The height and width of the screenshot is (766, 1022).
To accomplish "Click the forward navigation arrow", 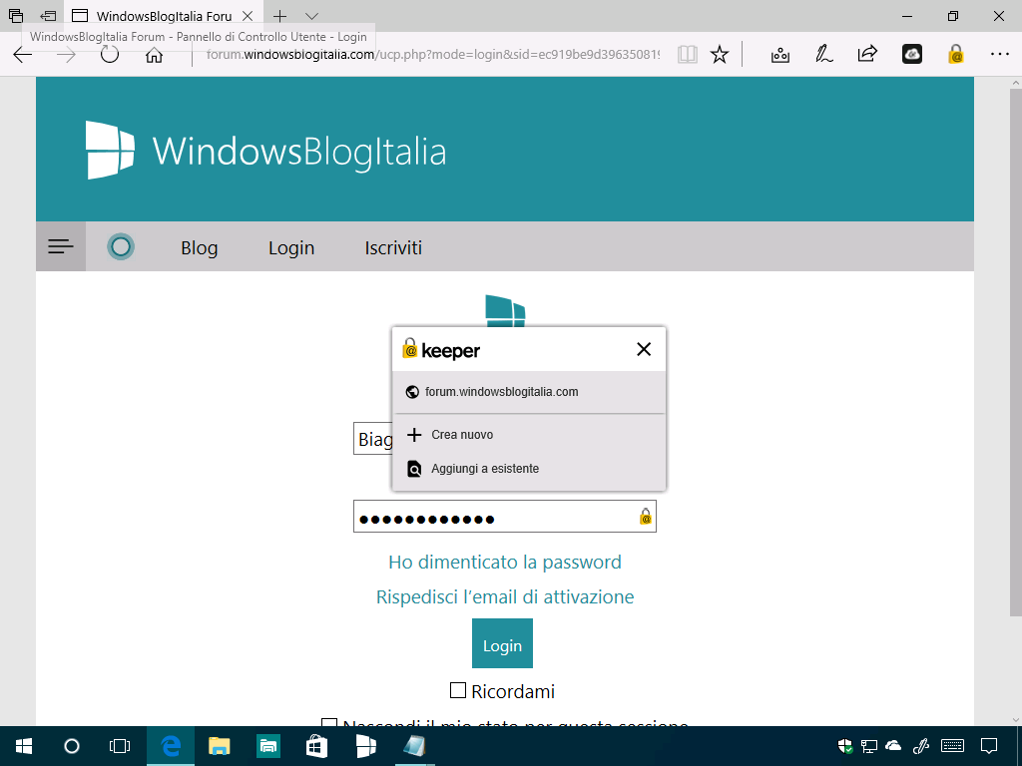I will point(67,55).
